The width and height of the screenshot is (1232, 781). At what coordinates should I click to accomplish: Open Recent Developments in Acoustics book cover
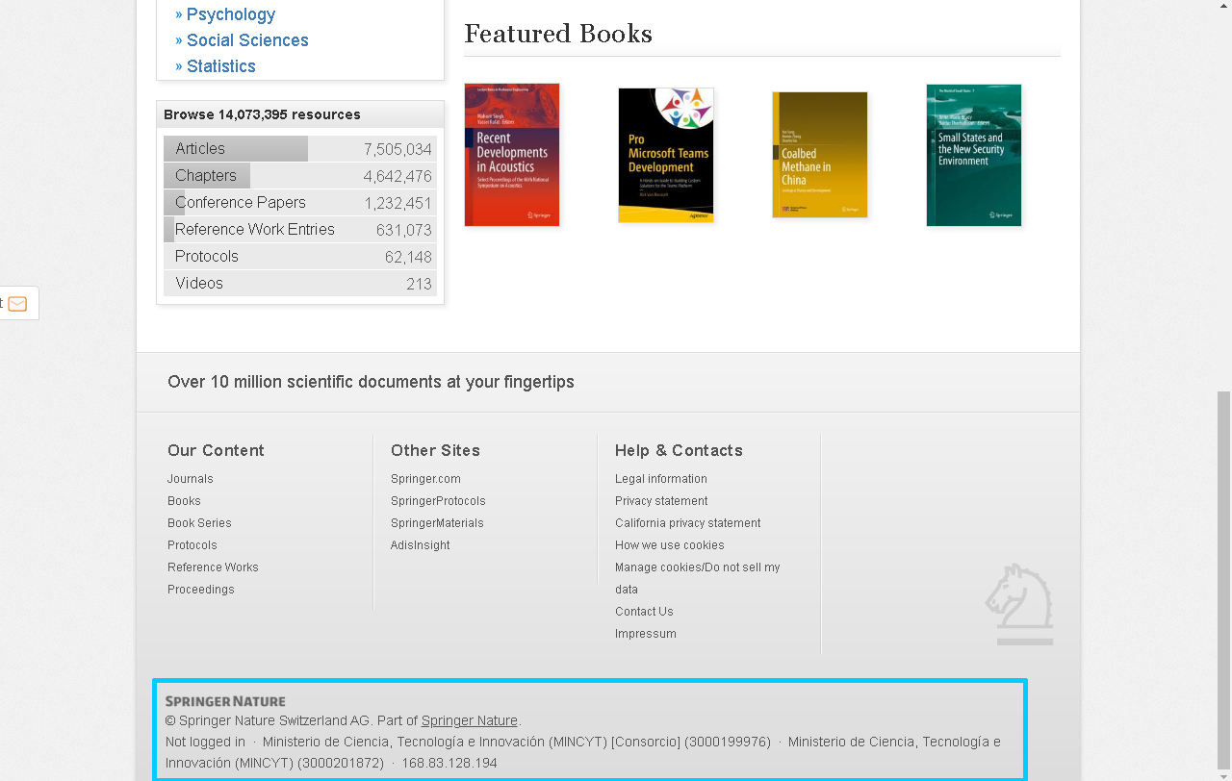coord(512,155)
